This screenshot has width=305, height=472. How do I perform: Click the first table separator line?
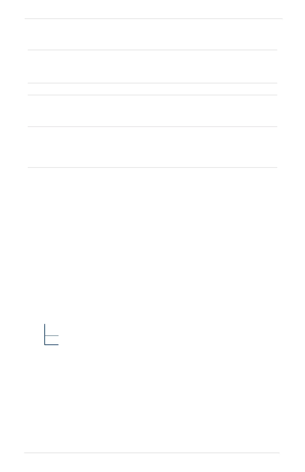(152, 50)
